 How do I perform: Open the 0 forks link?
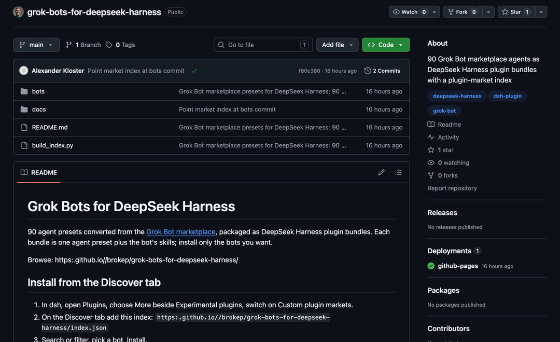coord(443,175)
